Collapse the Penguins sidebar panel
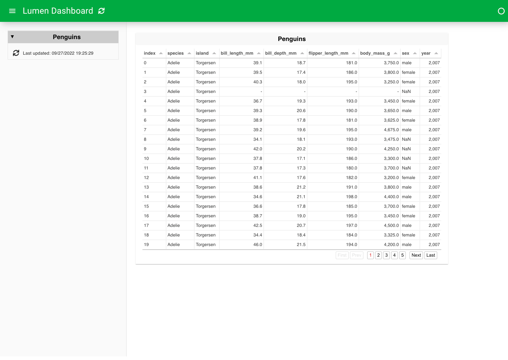This screenshot has width=508, height=360. 12,37
